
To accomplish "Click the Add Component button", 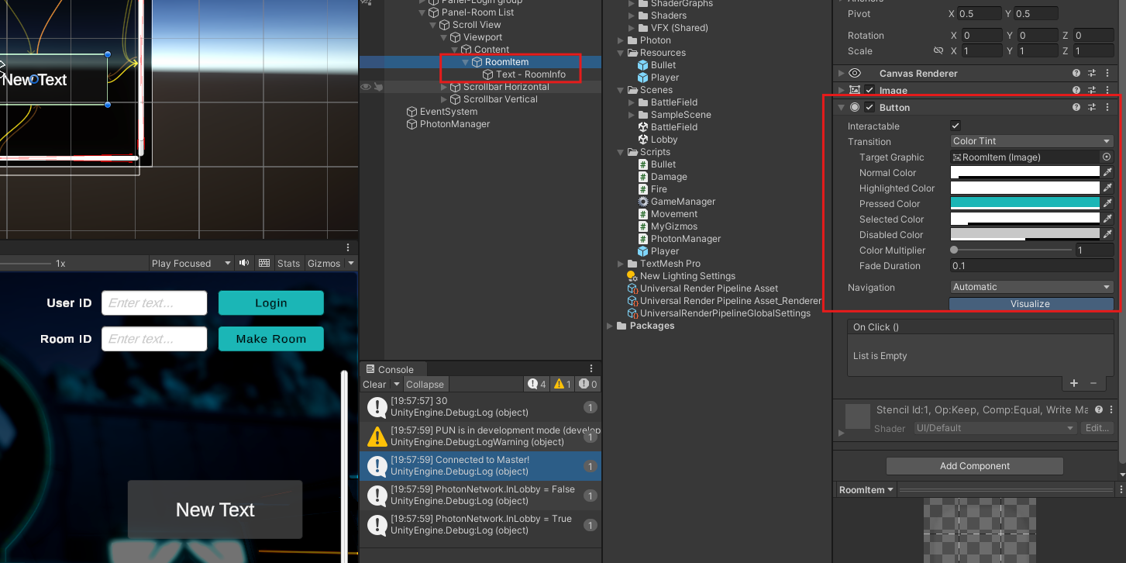I will coord(975,466).
